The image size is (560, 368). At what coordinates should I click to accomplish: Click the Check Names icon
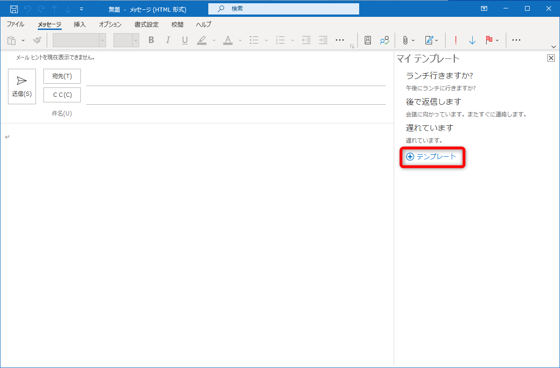tap(384, 40)
